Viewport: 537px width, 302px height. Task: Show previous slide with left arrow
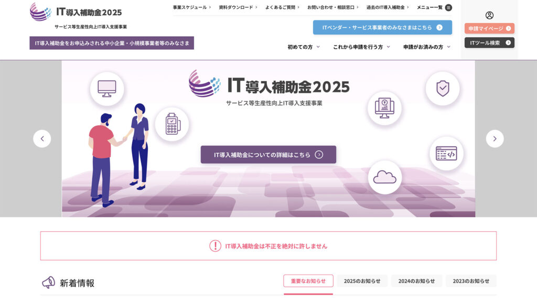(x=42, y=138)
